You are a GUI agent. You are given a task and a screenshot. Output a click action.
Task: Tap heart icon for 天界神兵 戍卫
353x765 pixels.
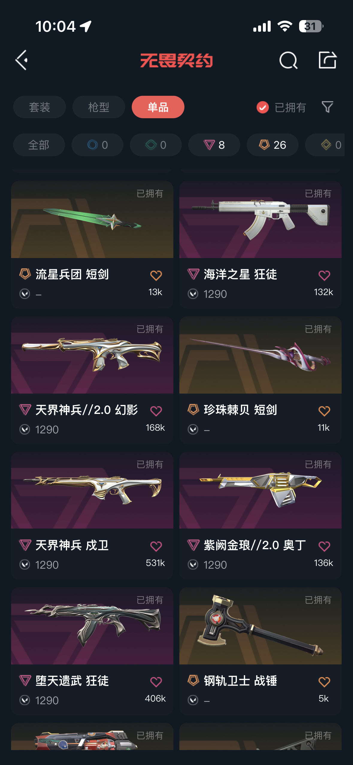coord(156,546)
